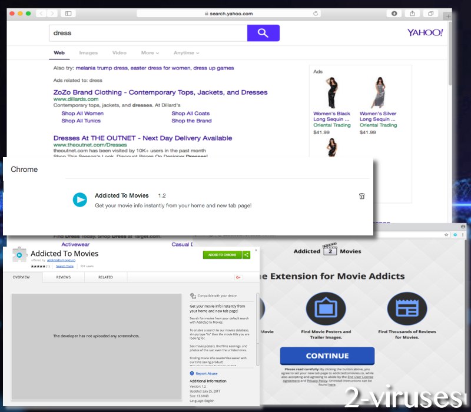Screen dimensions: 471x412
Task: Click the Yahoo search input field
Action: point(147,33)
